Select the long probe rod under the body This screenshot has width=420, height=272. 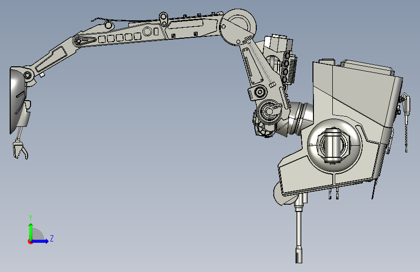299,233
